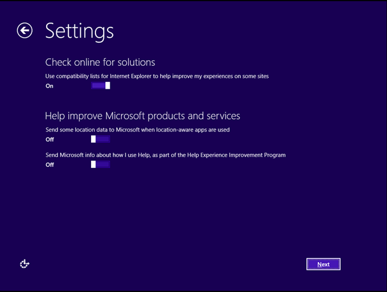
Task: Click the Help Experience Improvement Program description
Action: [165, 155]
